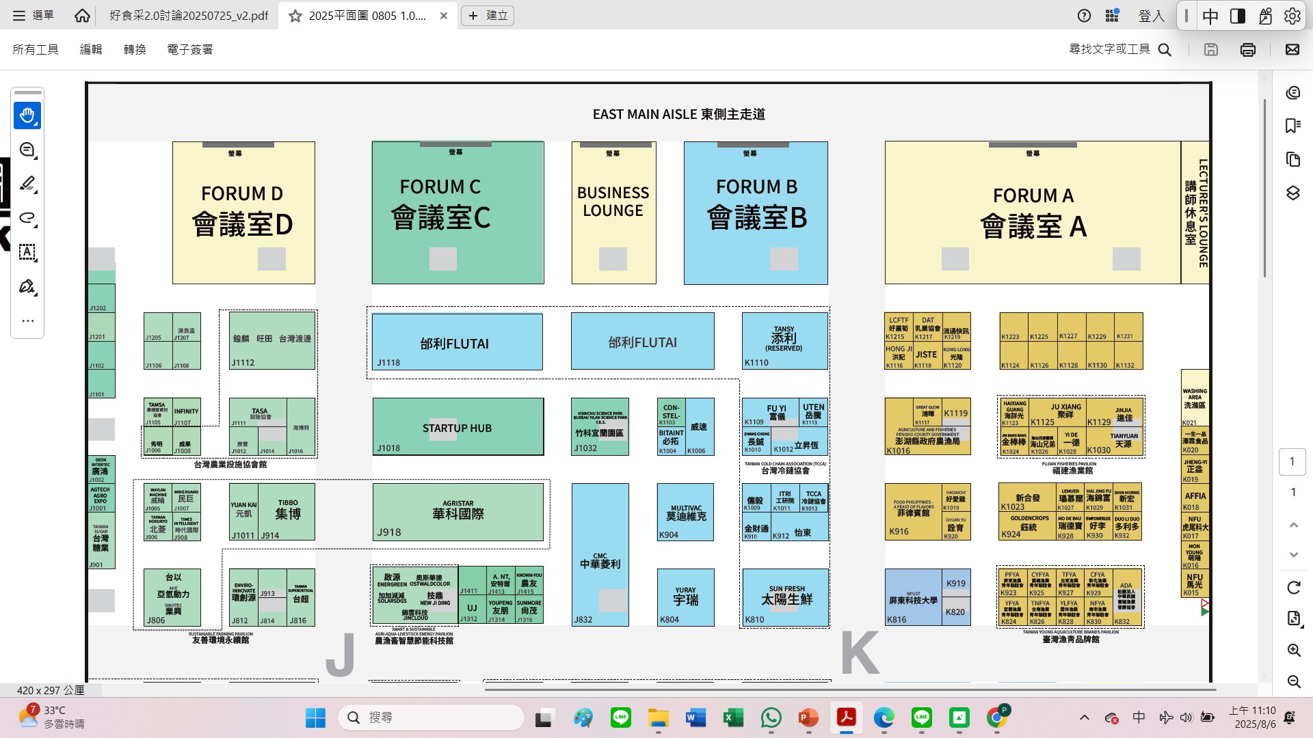The image size is (1313, 738).
Task: Open 所有工具 menu
Action: click(x=36, y=49)
